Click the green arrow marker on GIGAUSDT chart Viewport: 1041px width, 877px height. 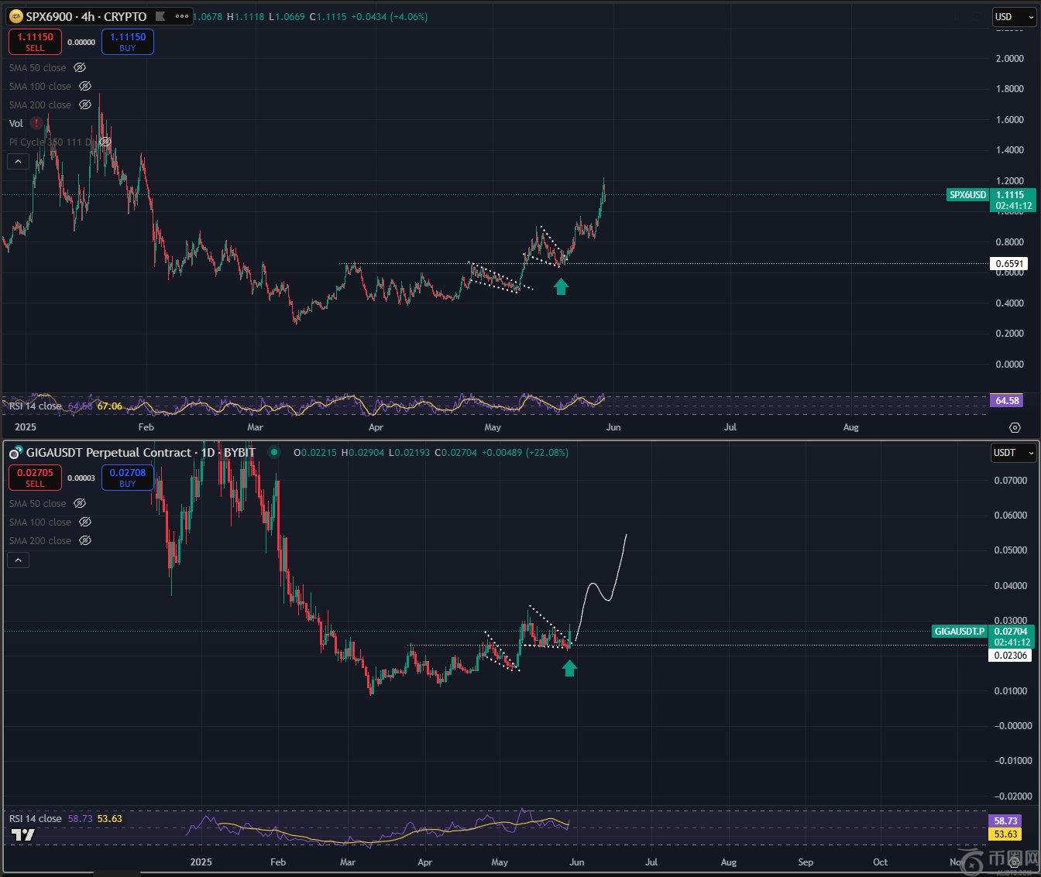(x=569, y=668)
